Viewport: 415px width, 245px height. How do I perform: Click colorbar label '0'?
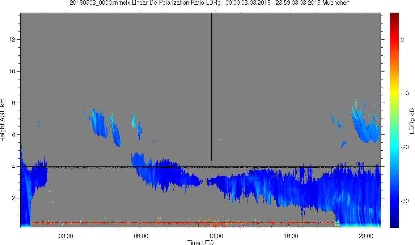coord(402,40)
